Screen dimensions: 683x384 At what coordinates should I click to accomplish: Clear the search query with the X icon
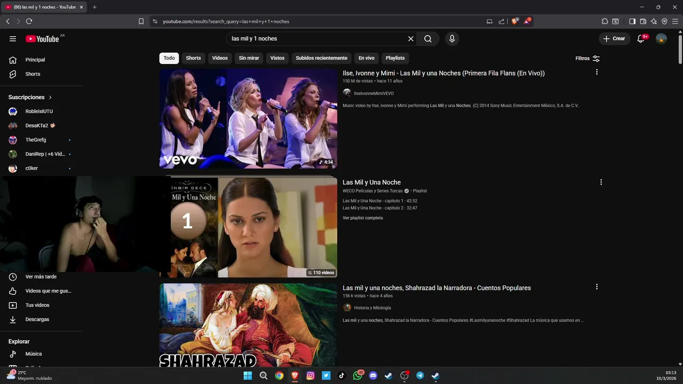coord(411,38)
